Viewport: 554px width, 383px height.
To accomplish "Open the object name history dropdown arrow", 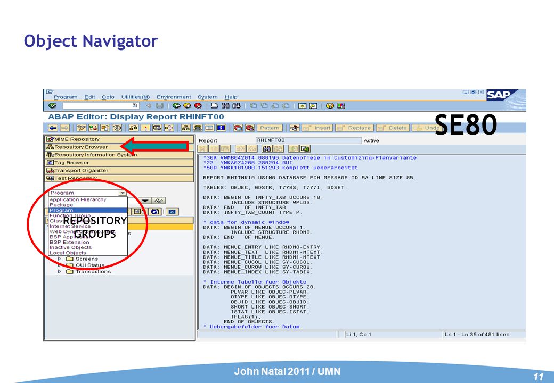I will [x=145, y=201].
